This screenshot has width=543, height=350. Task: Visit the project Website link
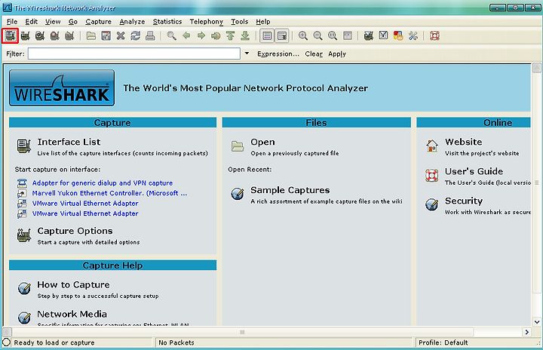coord(463,142)
